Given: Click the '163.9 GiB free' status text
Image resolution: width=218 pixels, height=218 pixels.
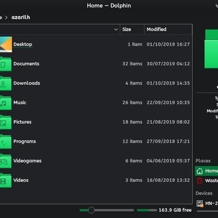Looking at the screenshot, I should point(175,210).
